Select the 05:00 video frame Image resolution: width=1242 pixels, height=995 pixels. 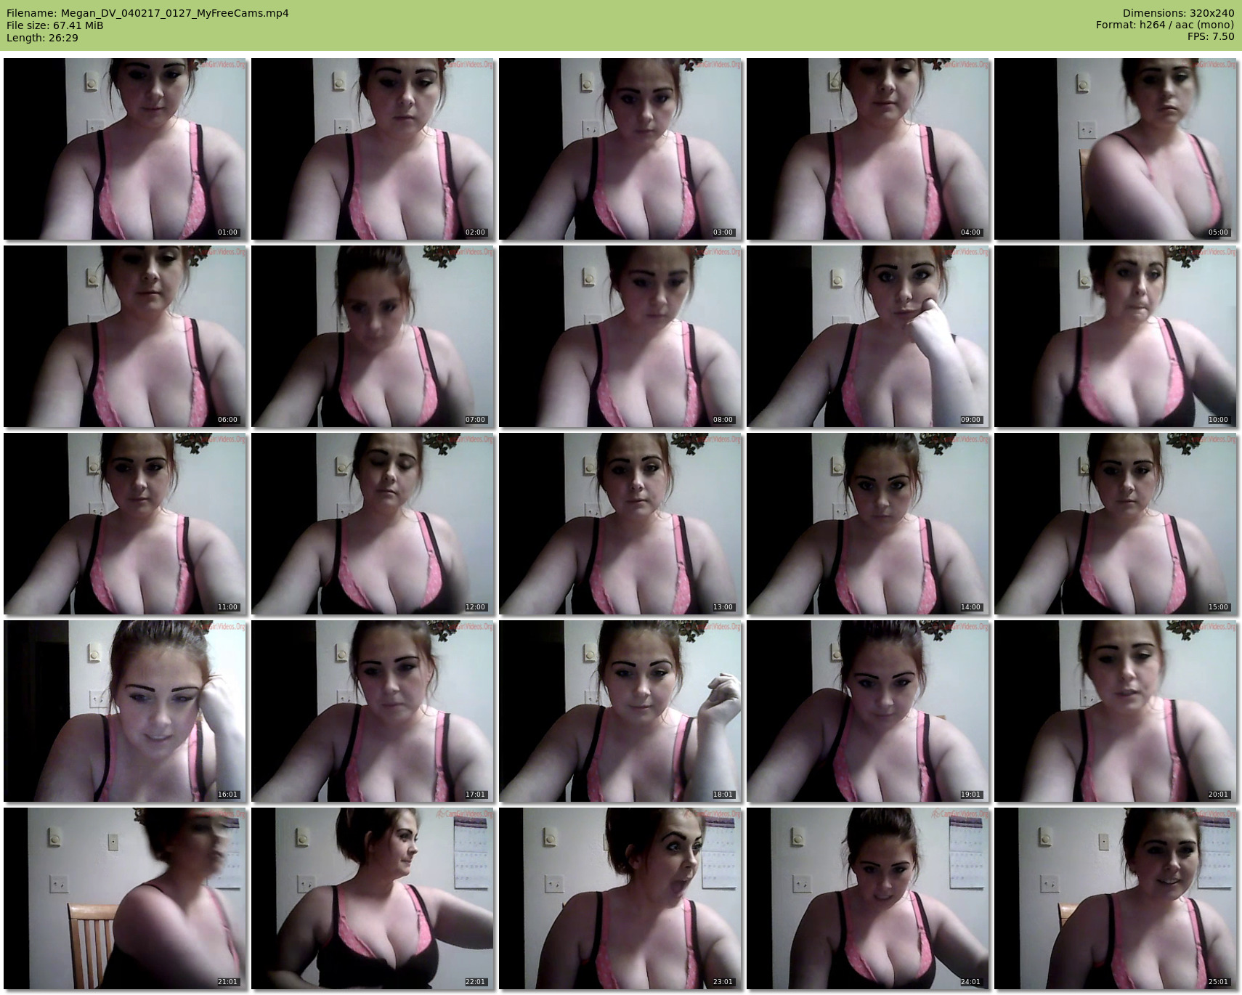coord(1116,149)
